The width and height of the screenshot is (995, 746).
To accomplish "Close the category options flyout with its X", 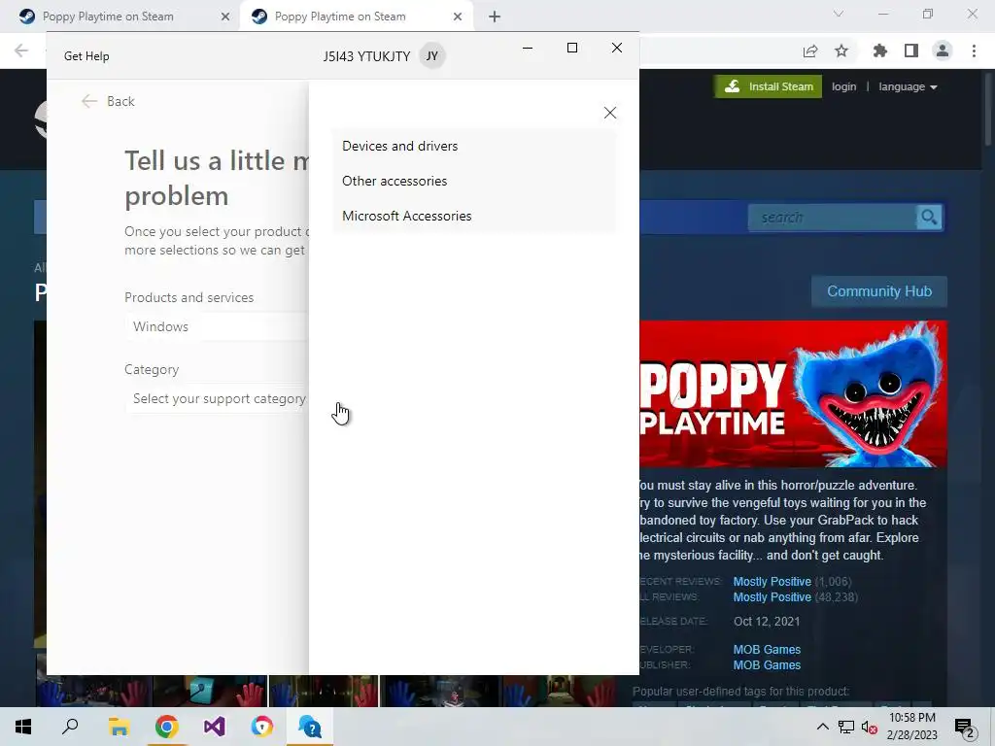I will pos(610,113).
